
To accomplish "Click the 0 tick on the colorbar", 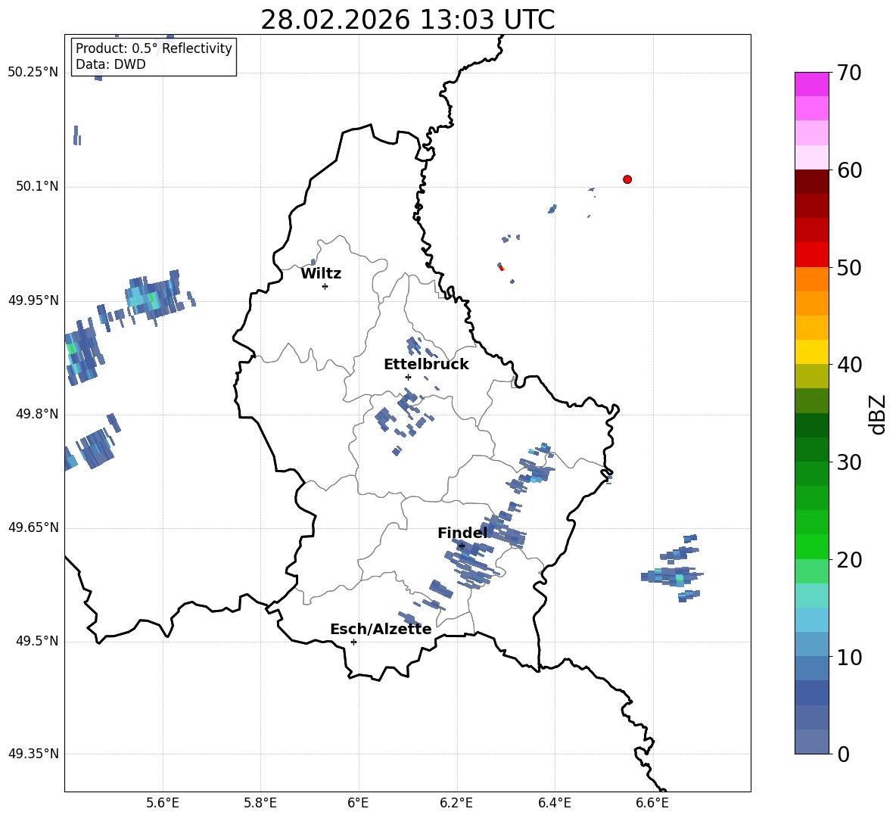I will coord(843,754).
